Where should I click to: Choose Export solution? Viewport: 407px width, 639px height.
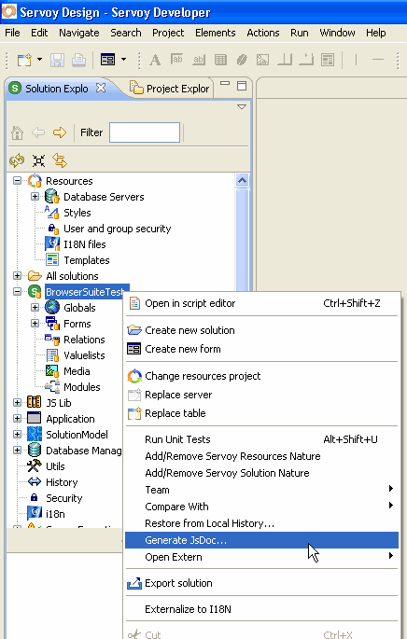click(x=261, y=583)
